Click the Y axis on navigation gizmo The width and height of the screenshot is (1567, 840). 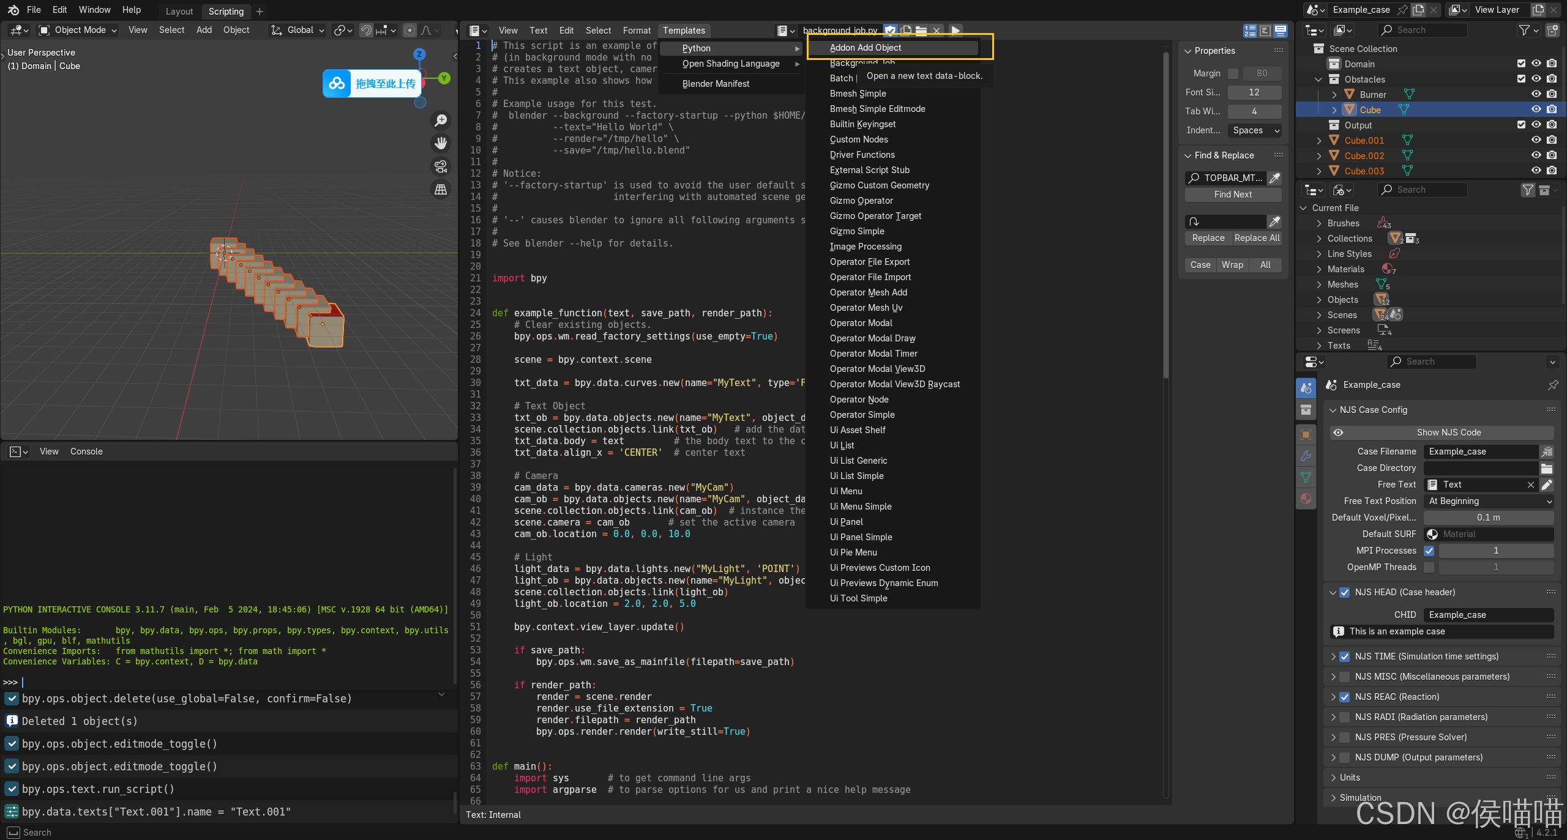coord(444,78)
